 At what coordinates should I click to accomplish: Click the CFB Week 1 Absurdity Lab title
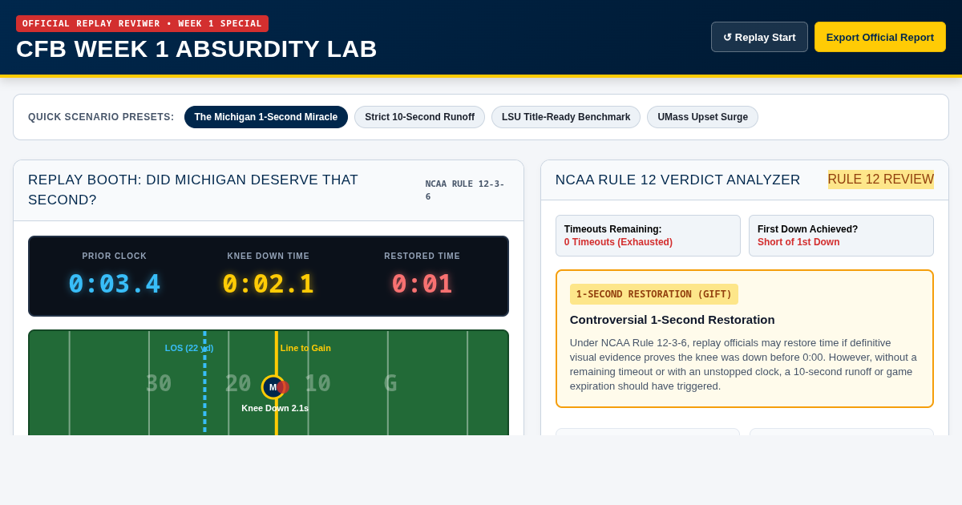(196, 49)
